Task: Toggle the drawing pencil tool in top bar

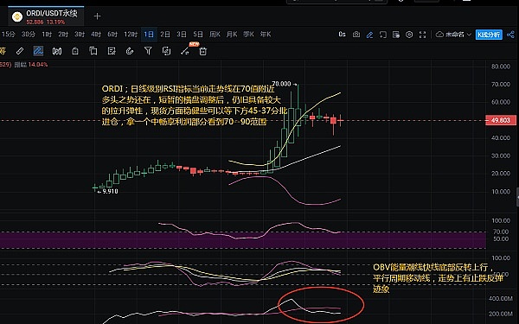Action: pos(369,35)
